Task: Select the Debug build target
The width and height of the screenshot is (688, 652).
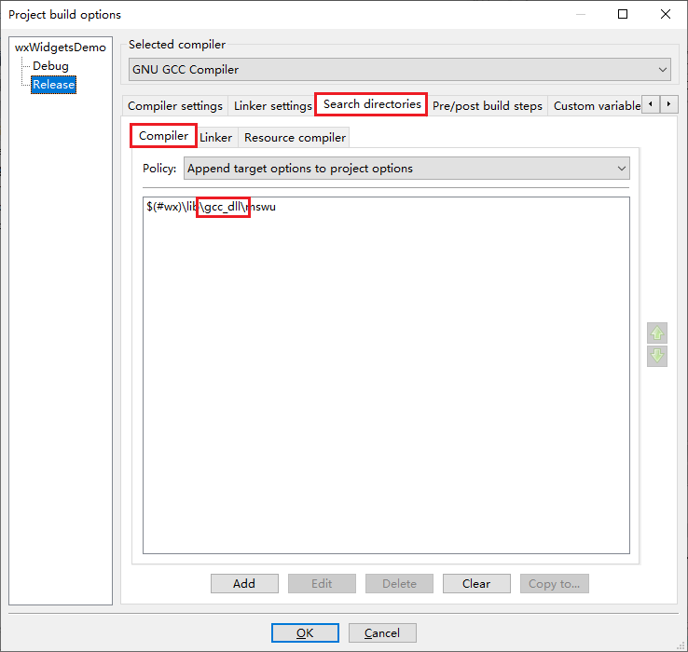Action: (x=51, y=66)
